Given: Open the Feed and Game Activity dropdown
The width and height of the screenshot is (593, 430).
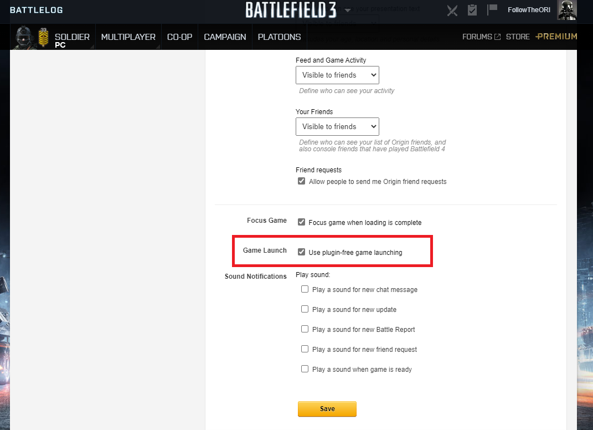Looking at the screenshot, I should click(x=337, y=75).
